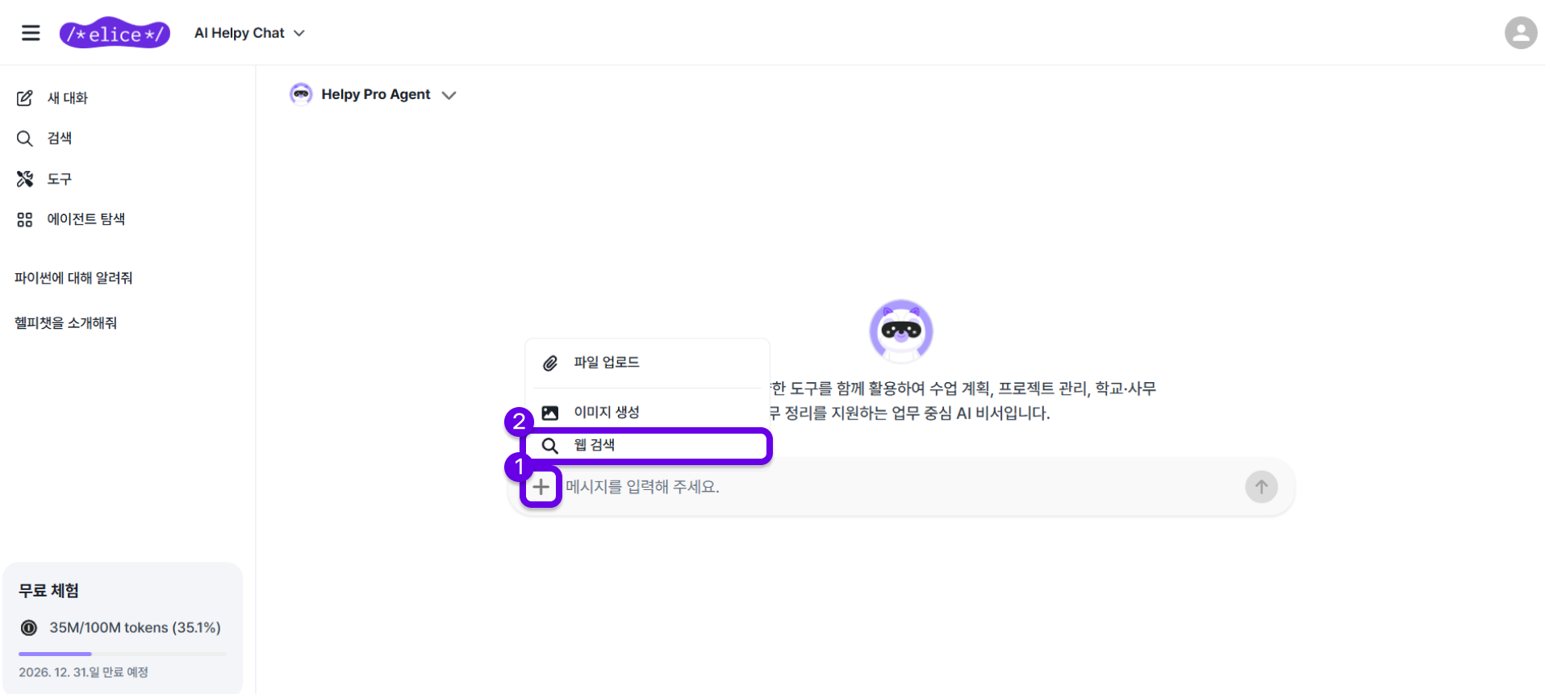Click the agent explore grid icon
The height and width of the screenshot is (694, 1545).
point(25,219)
